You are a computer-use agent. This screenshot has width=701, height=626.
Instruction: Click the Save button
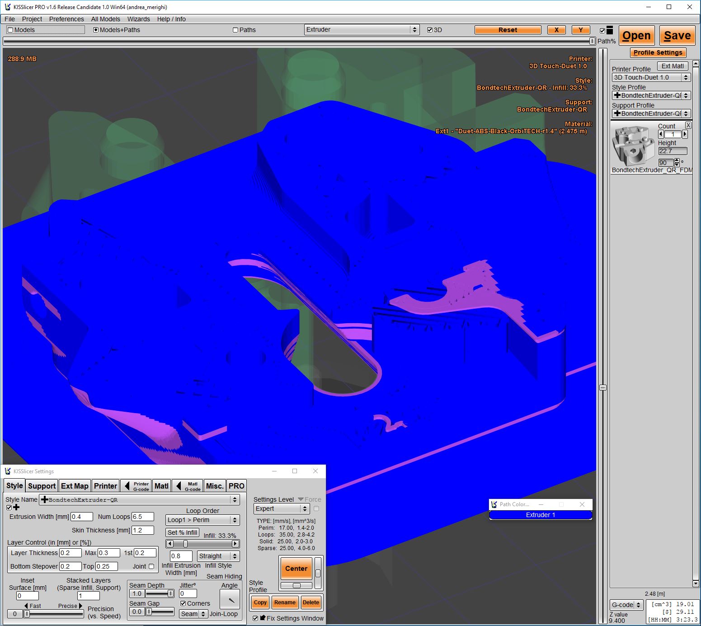coord(677,36)
